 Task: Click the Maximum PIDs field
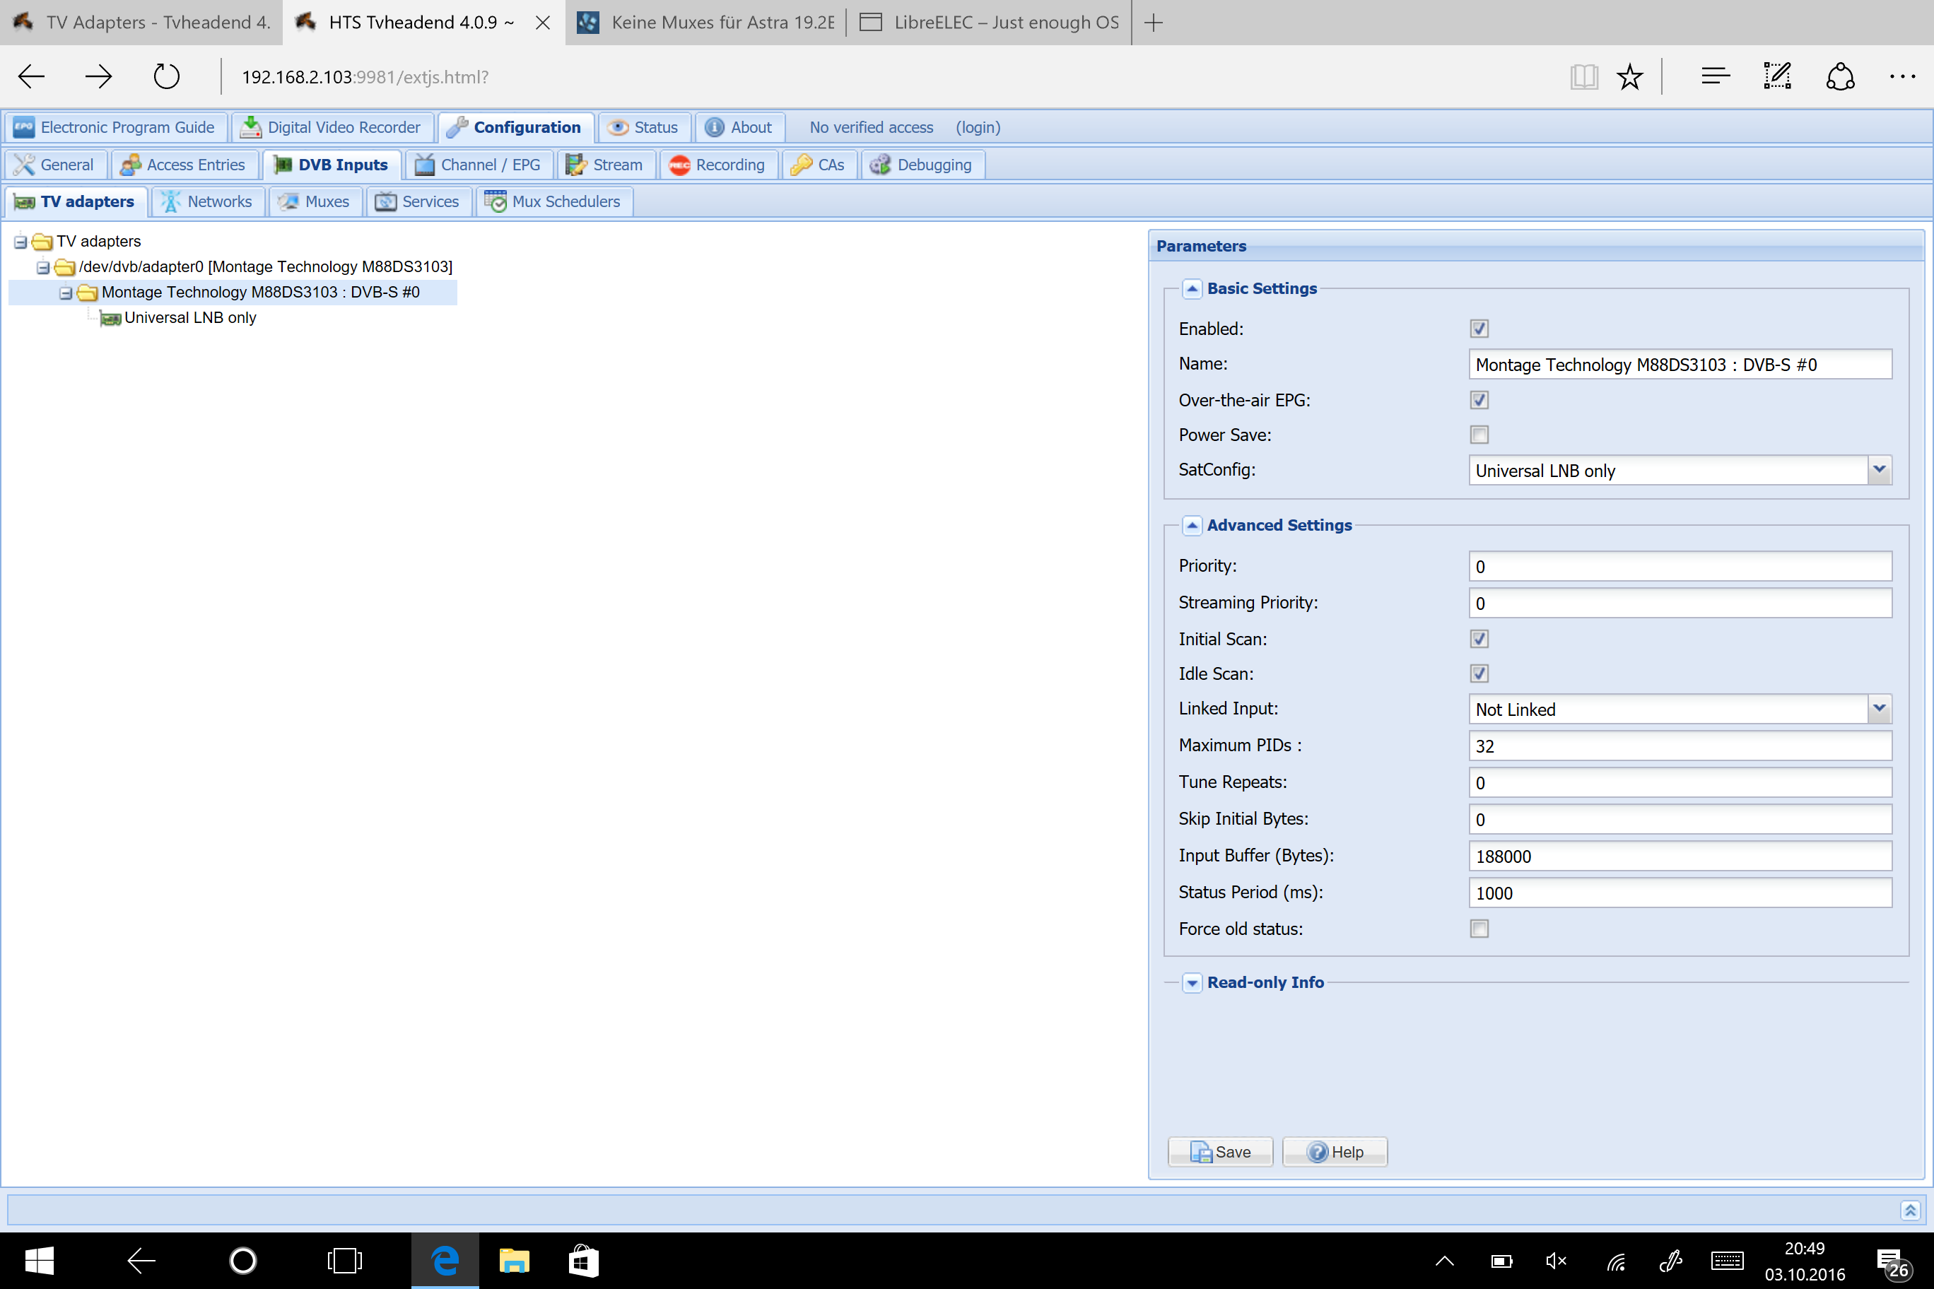pos(1680,746)
